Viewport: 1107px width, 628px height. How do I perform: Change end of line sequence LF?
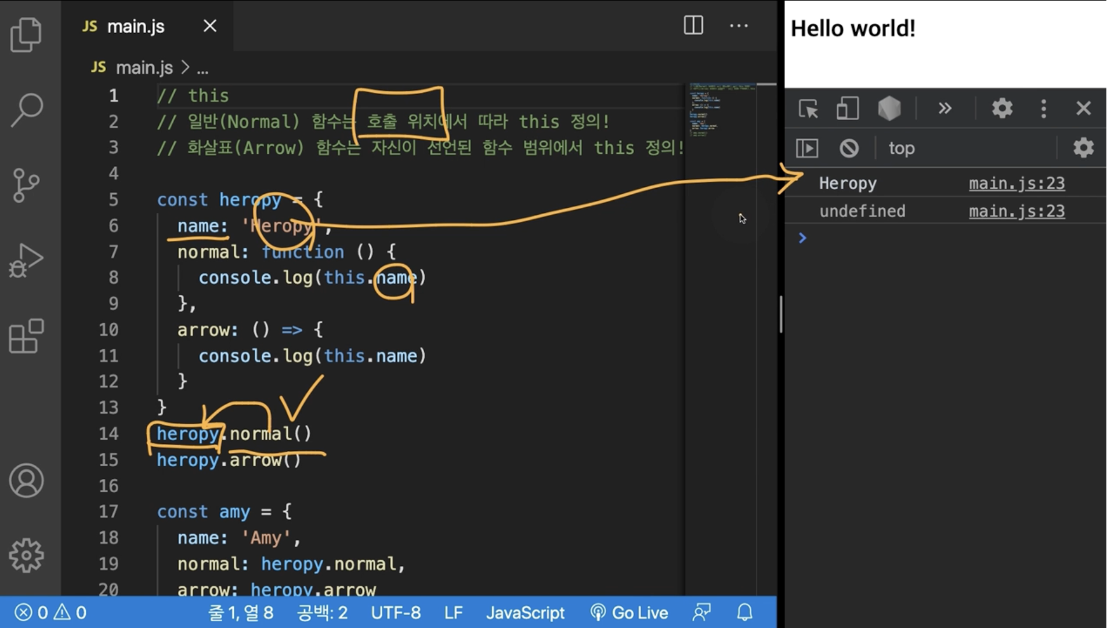454,612
